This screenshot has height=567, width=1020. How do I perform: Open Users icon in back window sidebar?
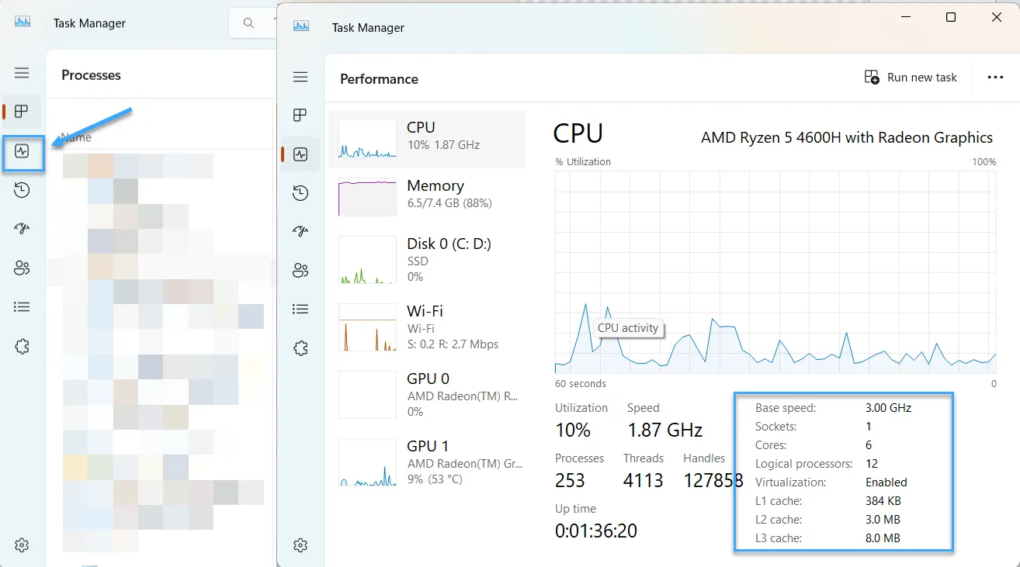(22, 268)
